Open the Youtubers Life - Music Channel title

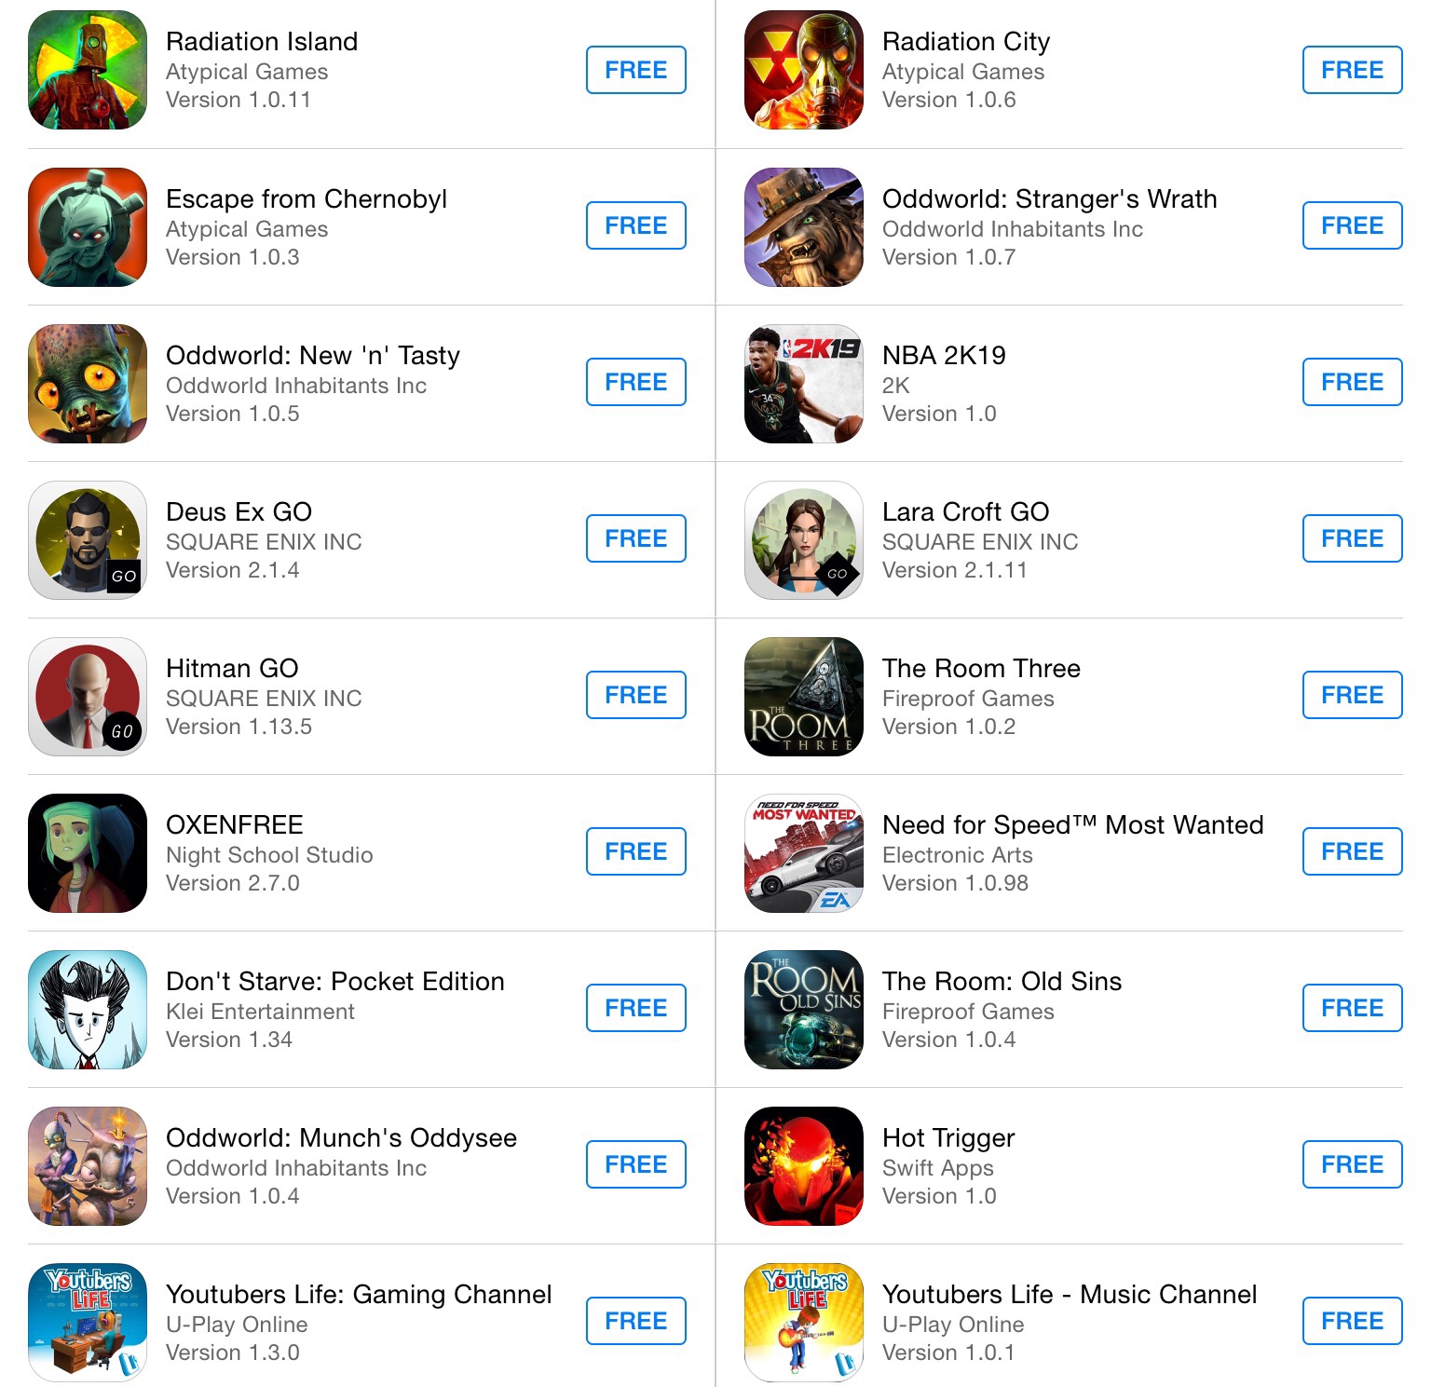coord(1070,1294)
